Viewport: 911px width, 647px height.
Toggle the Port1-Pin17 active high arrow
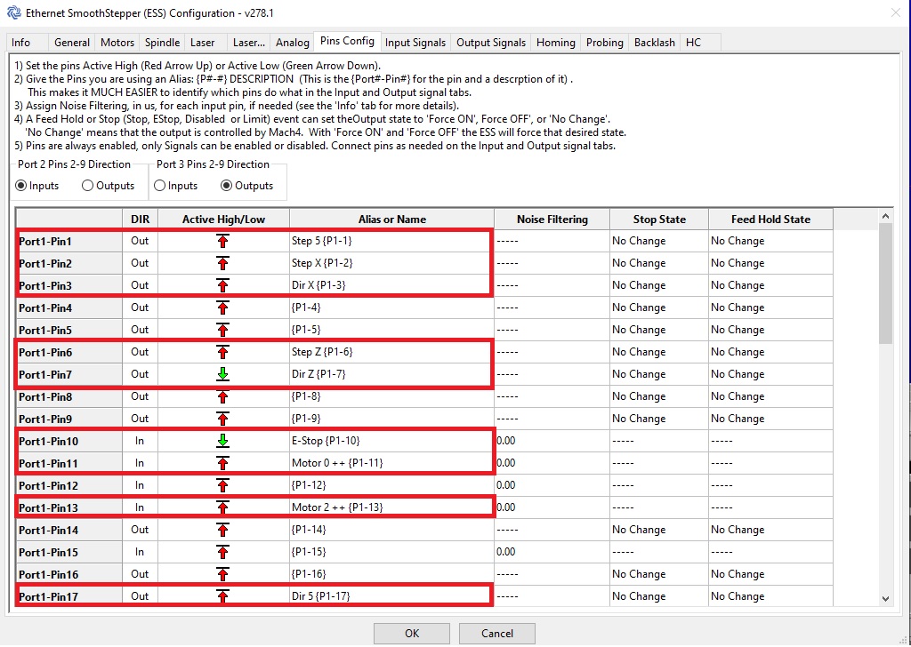pos(222,596)
